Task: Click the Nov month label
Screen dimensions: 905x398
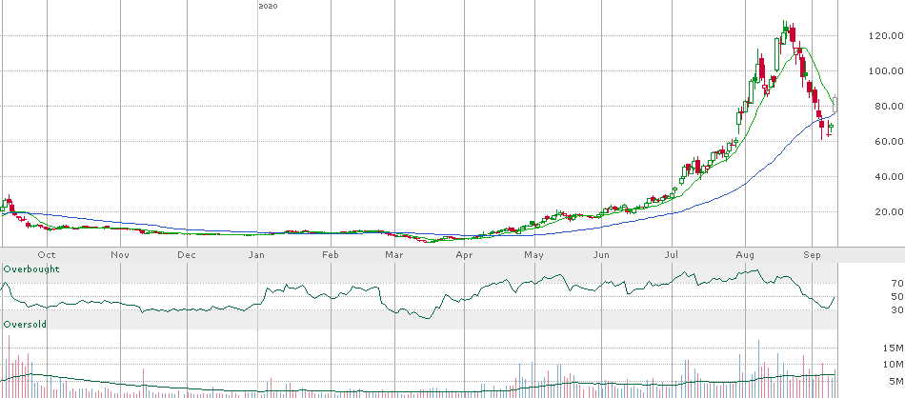Action: point(119,254)
